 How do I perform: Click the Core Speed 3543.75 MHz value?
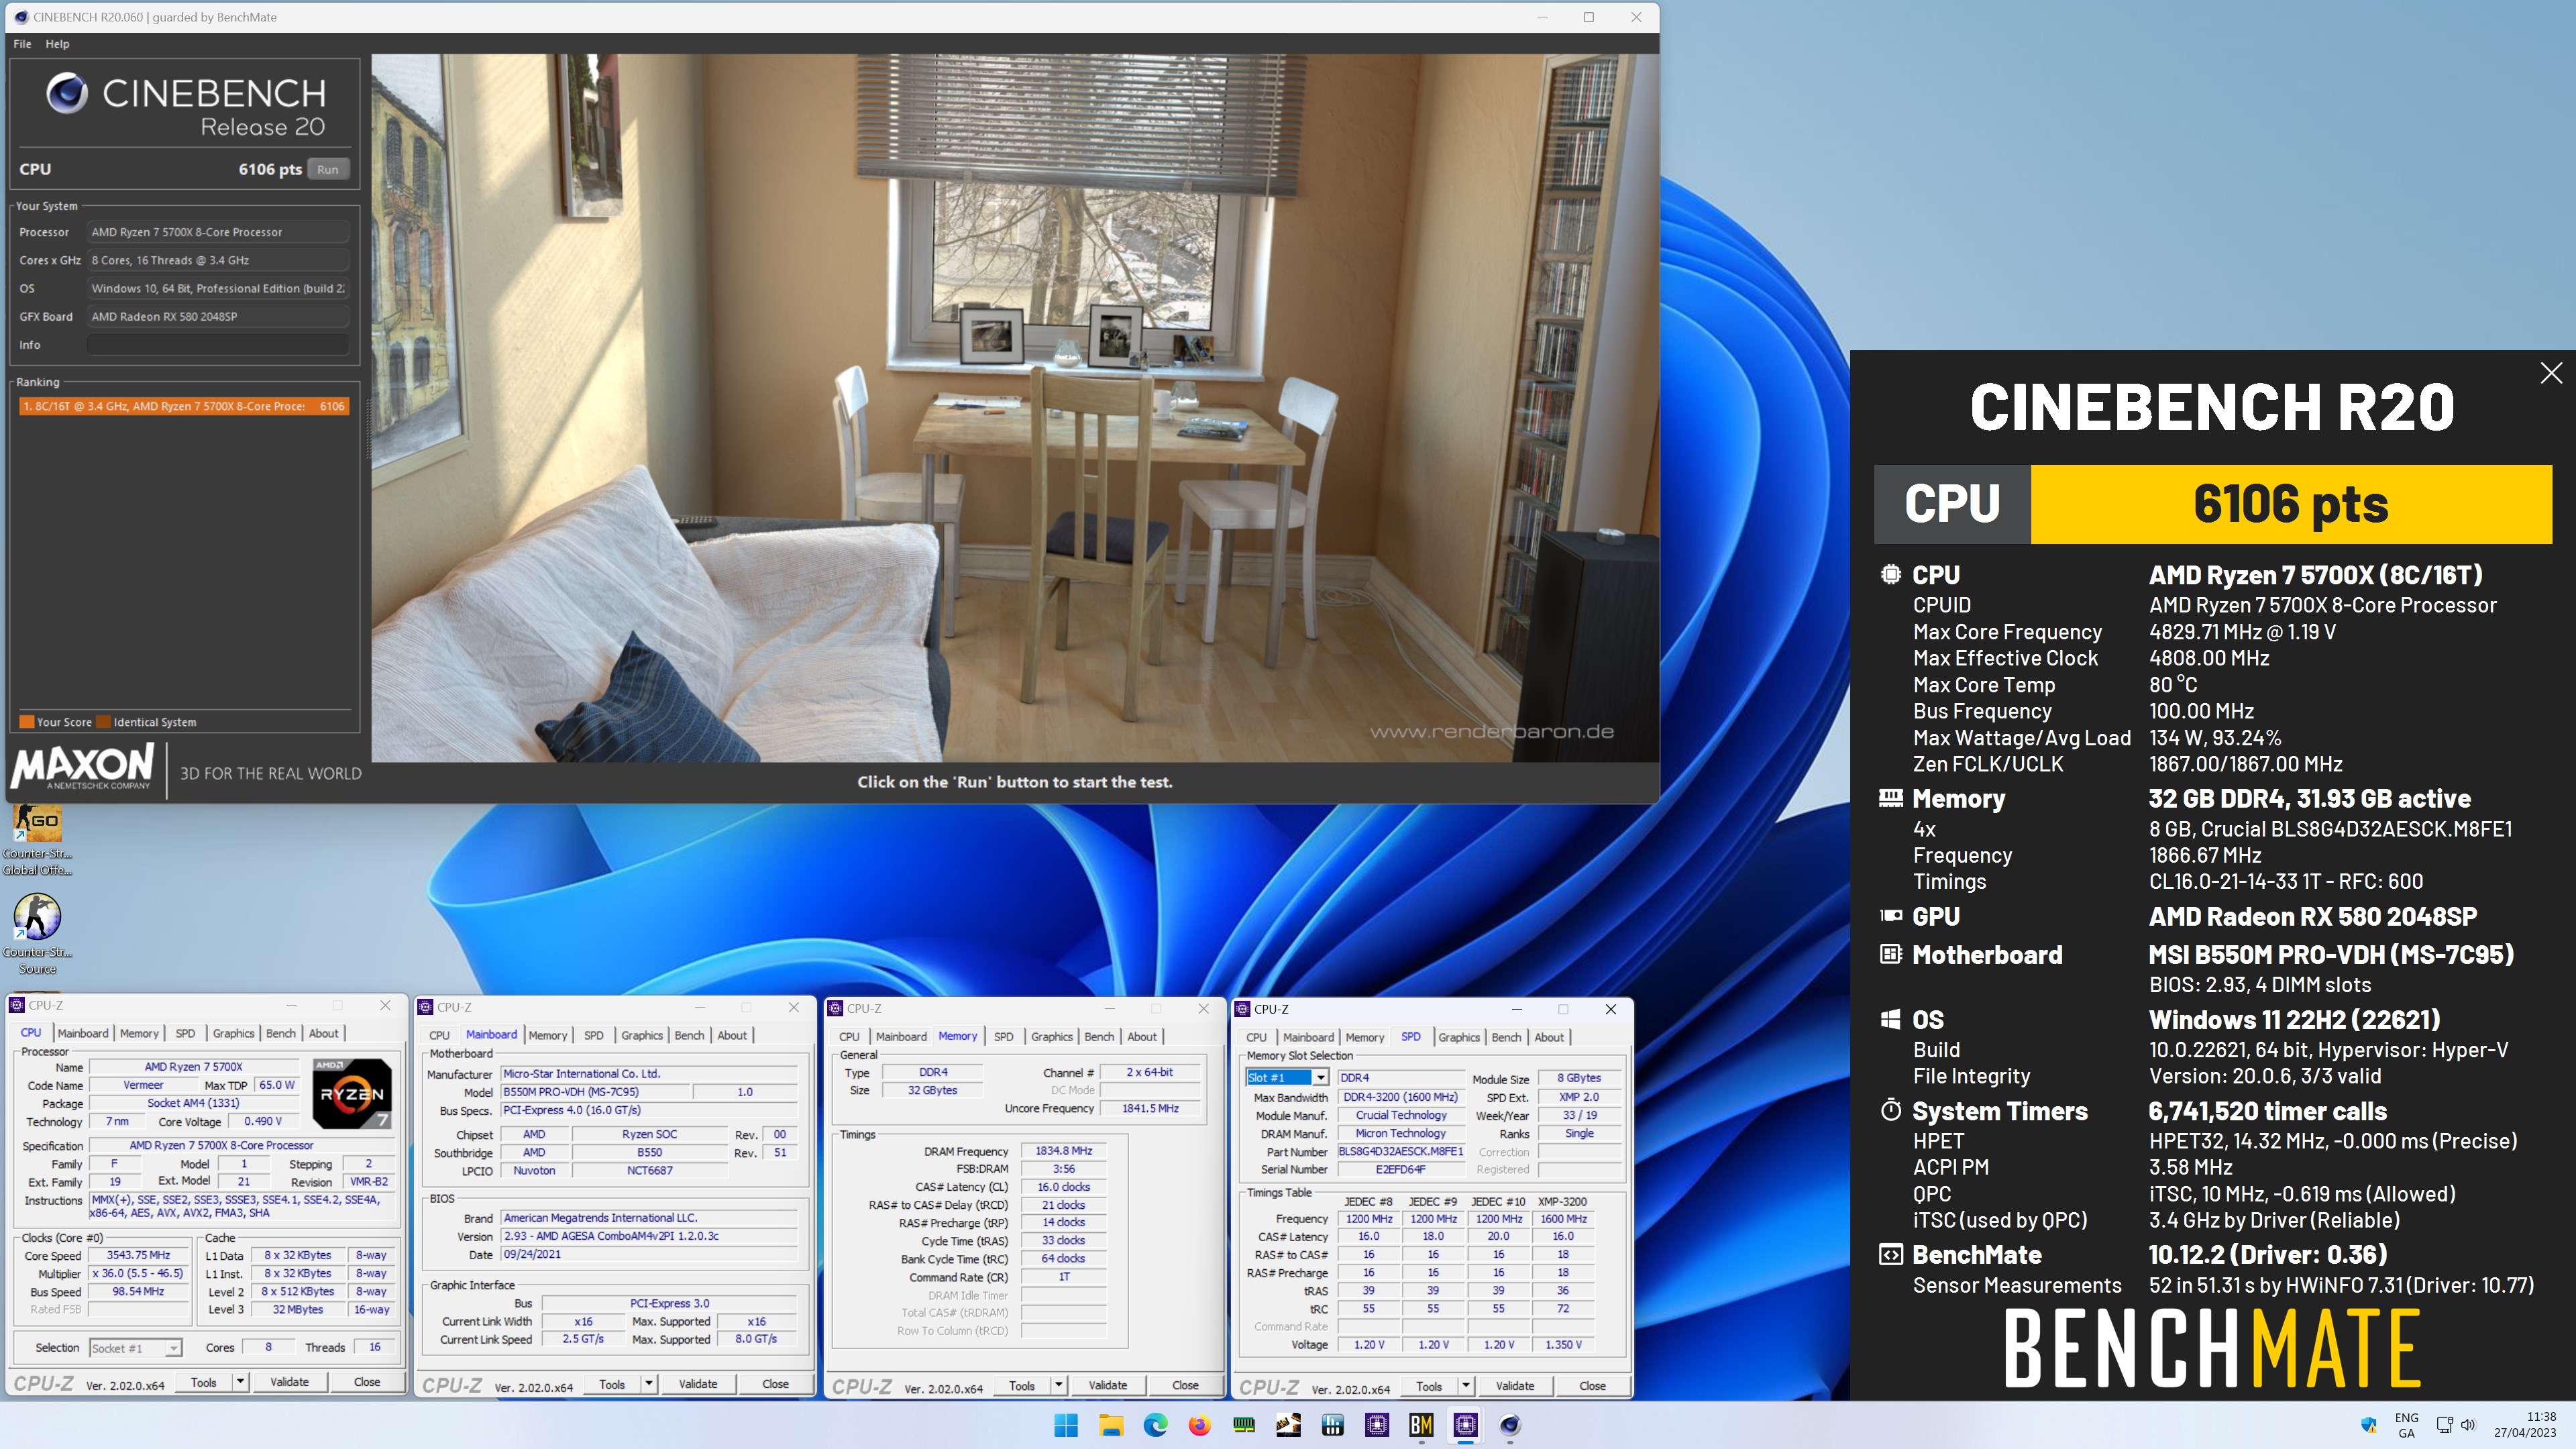tap(138, 1255)
